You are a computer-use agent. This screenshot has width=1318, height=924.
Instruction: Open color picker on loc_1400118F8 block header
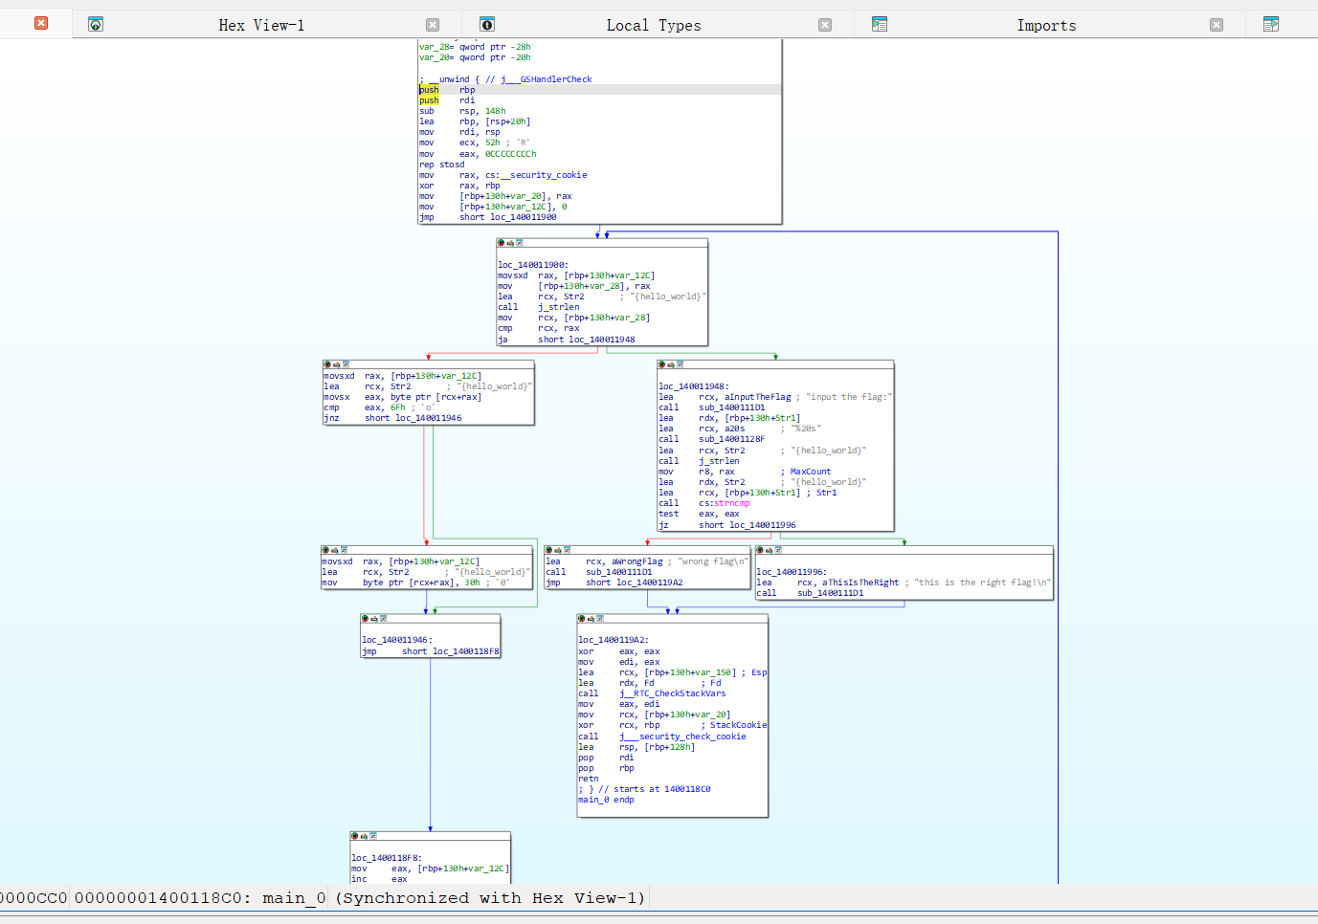[354, 836]
